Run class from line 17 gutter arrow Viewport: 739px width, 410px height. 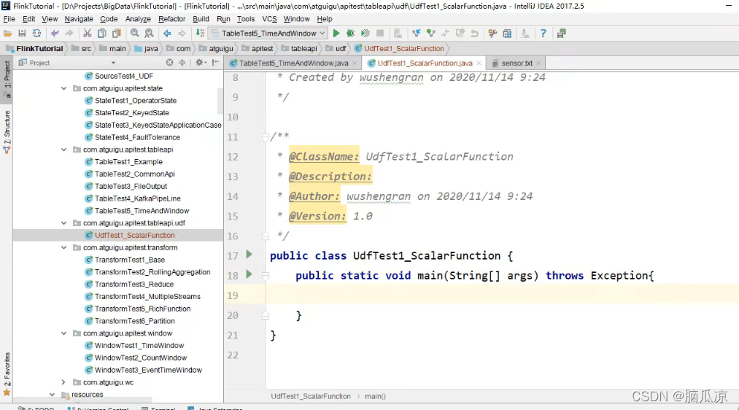point(249,255)
